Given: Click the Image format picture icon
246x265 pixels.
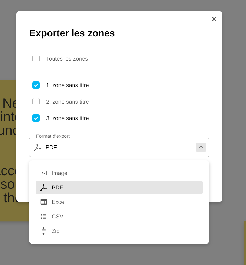Looking at the screenshot, I should pos(44,173).
